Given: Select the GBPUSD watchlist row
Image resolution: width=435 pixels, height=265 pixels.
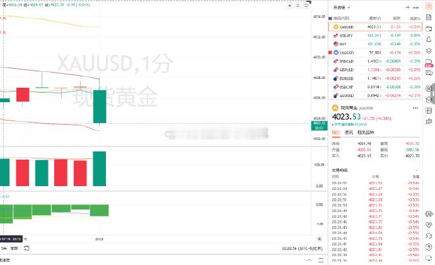Looking at the screenshot, I should point(375,70).
